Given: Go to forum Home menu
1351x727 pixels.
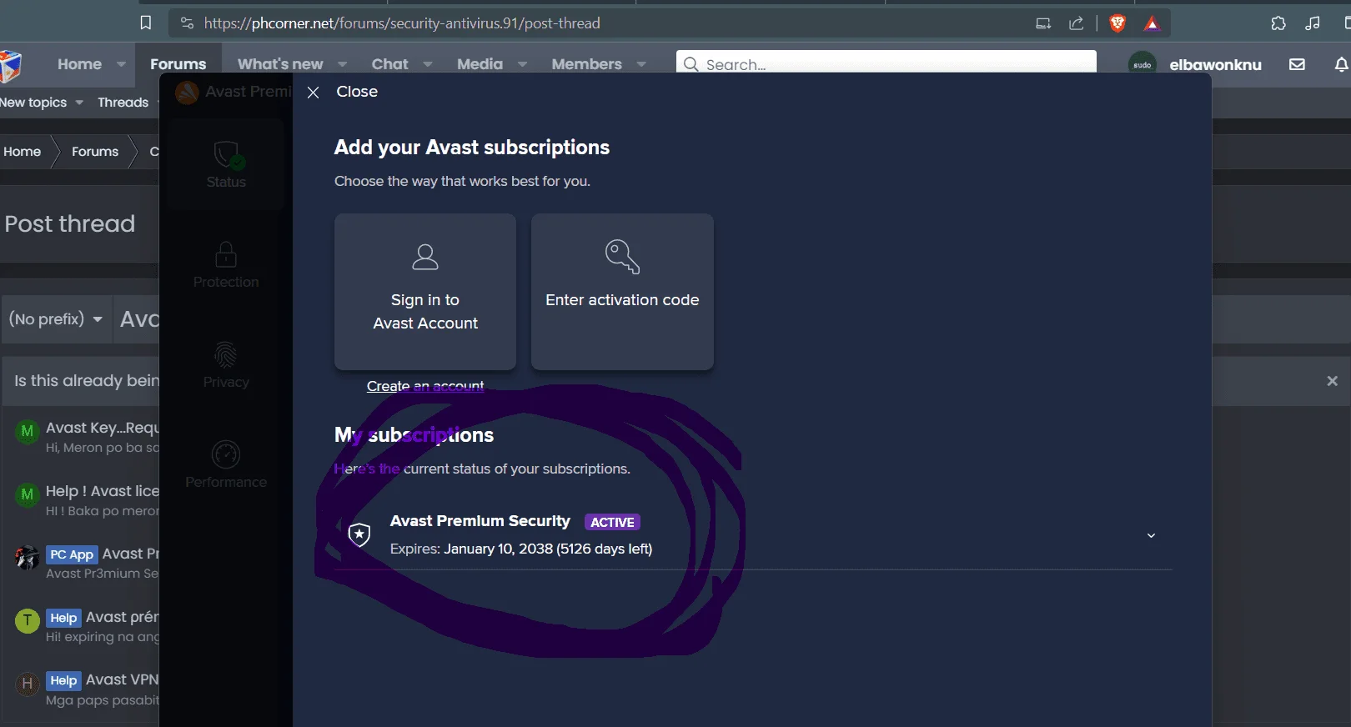Looking at the screenshot, I should pos(79,64).
